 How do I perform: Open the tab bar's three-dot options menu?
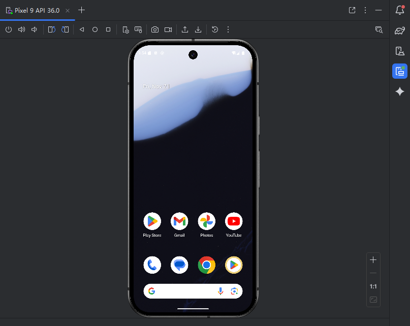pos(365,10)
